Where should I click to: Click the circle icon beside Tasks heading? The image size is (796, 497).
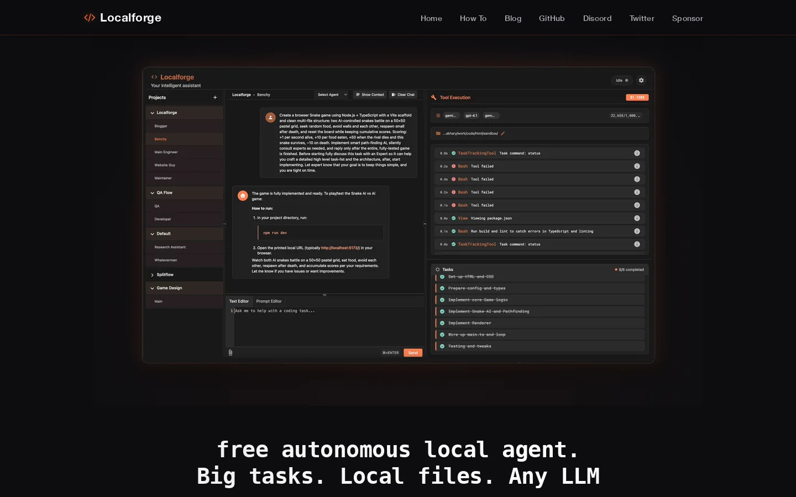[438, 269]
